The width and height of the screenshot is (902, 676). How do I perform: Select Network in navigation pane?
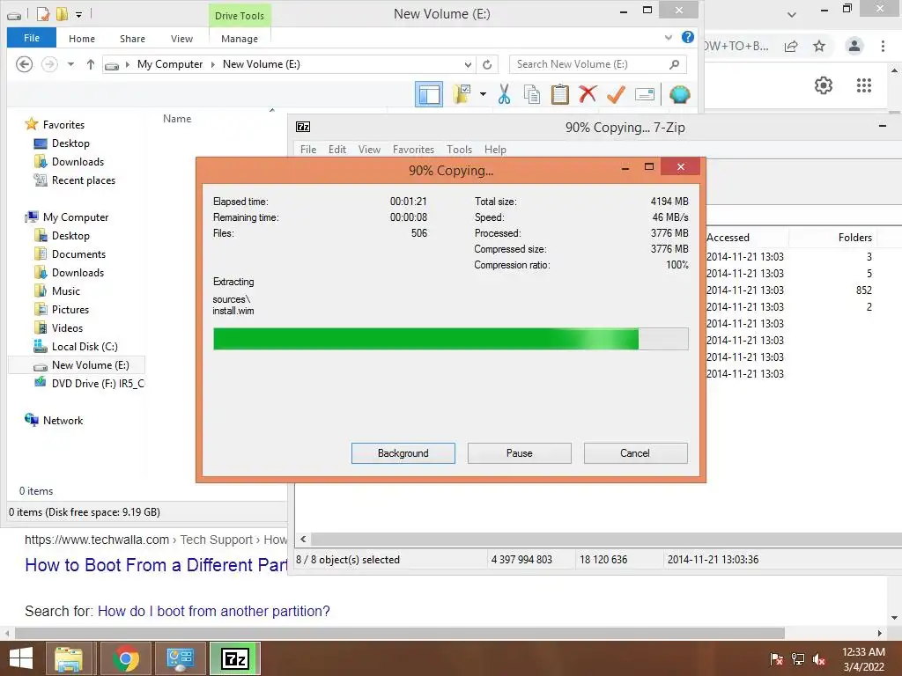tap(63, 420)
